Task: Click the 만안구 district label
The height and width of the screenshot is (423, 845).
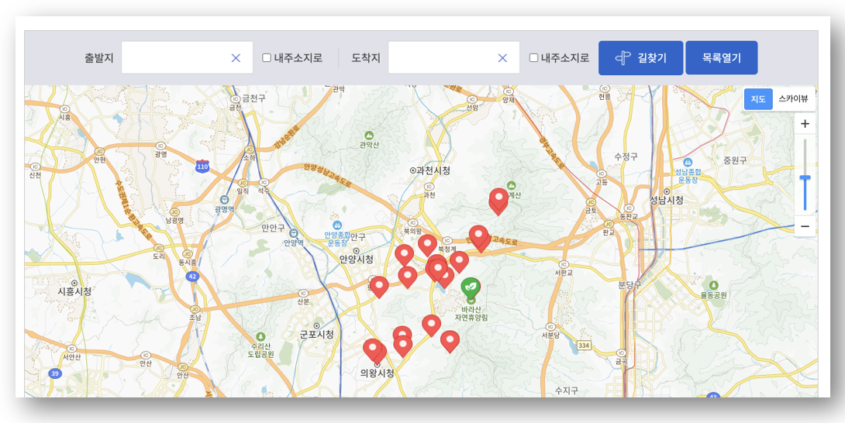Action: pos(272,228)
